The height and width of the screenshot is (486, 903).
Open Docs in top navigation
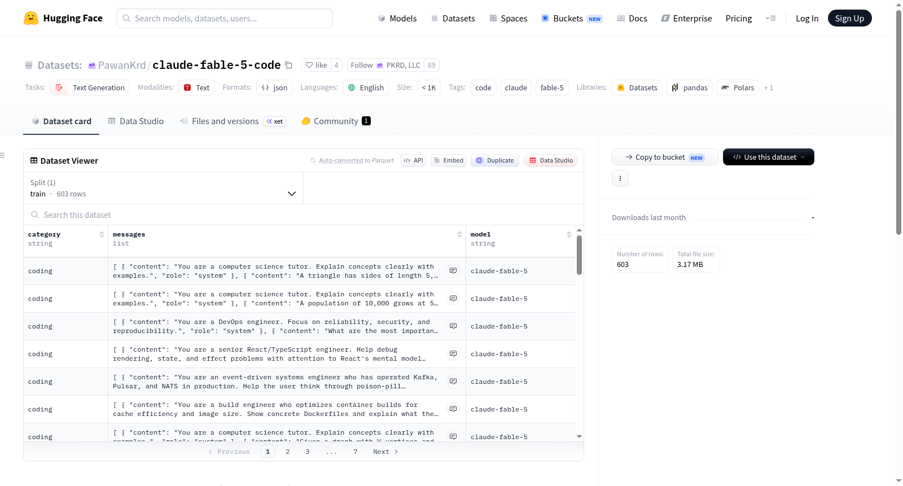pos(632,19)
